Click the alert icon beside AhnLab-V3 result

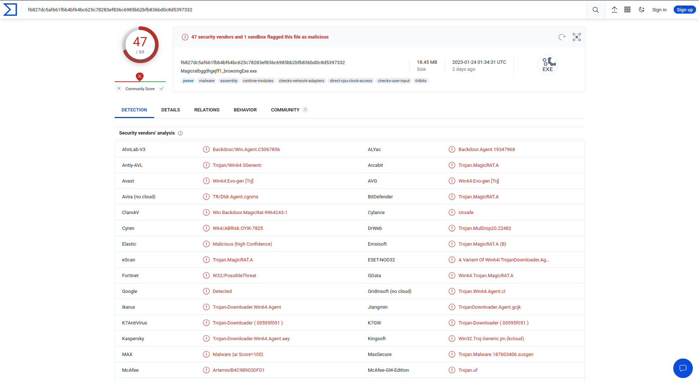point(206,149)
